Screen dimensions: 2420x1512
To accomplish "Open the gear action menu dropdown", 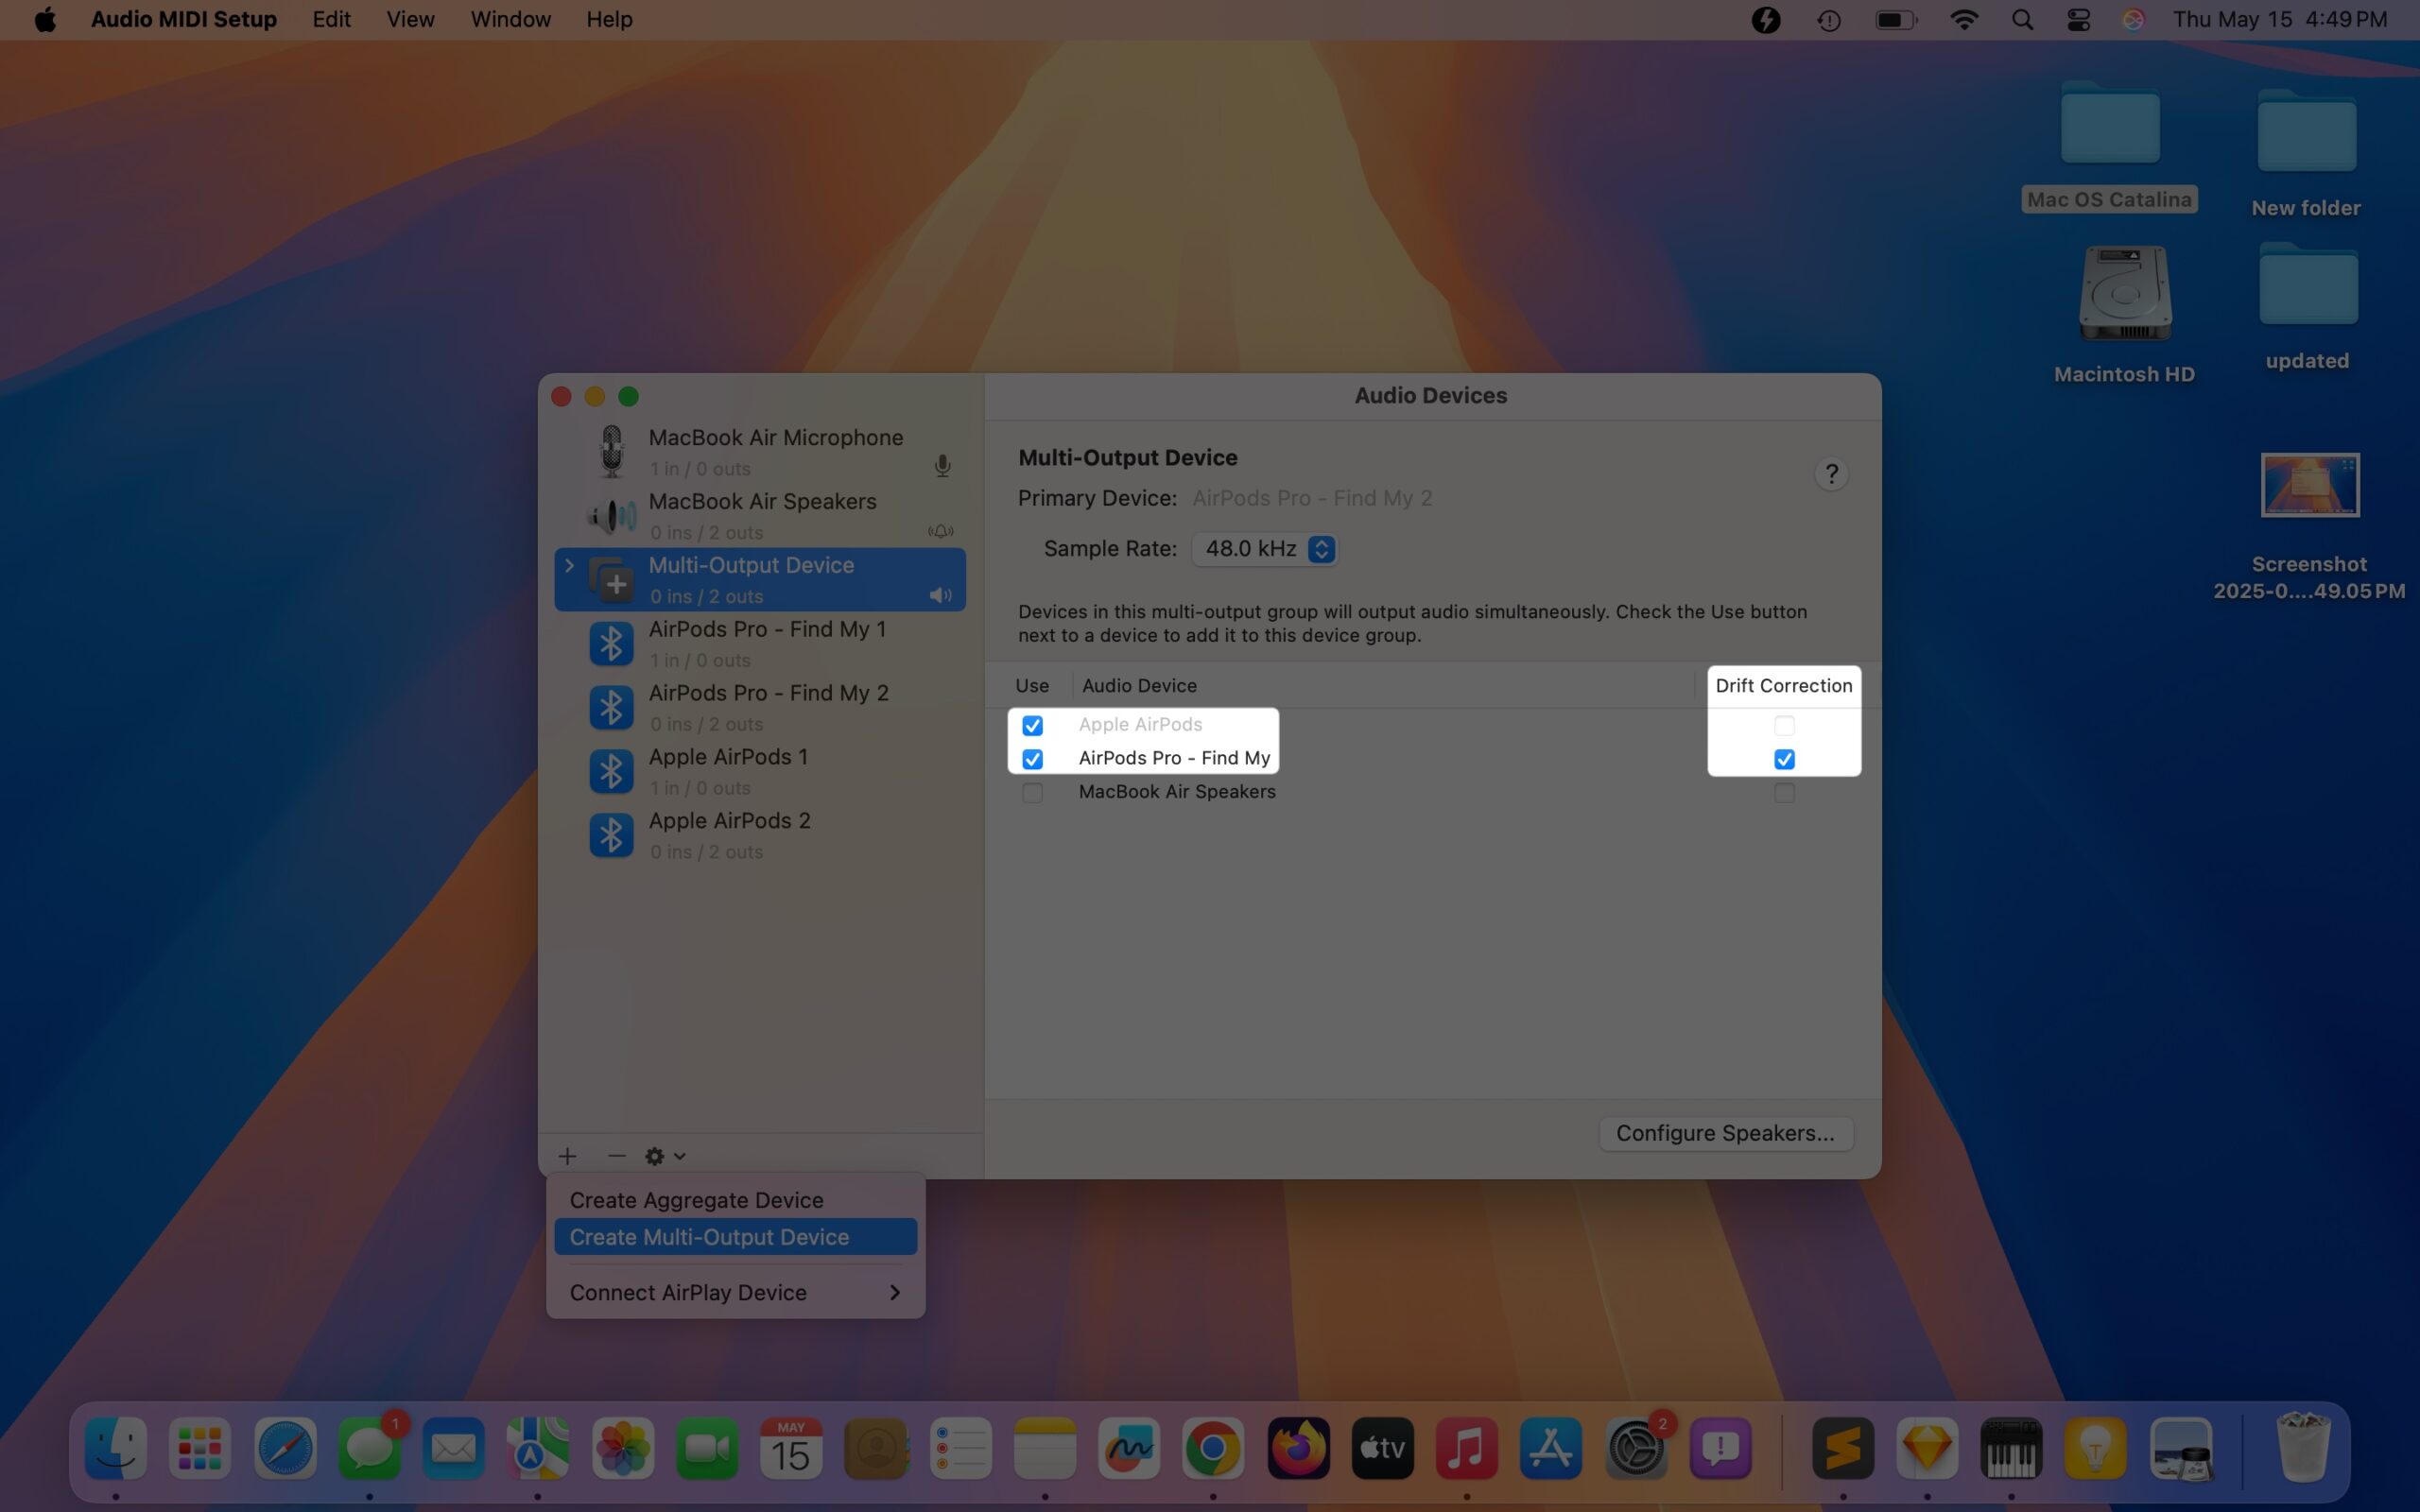I will tap(663, 1156).
